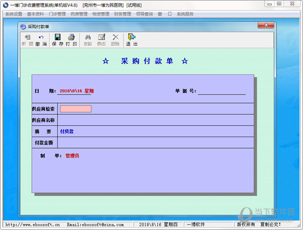
Task: Open the 系统设置 menu
Action: [13, 14]
